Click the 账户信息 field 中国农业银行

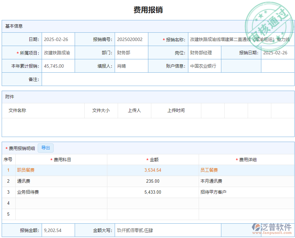coord(203,66)
